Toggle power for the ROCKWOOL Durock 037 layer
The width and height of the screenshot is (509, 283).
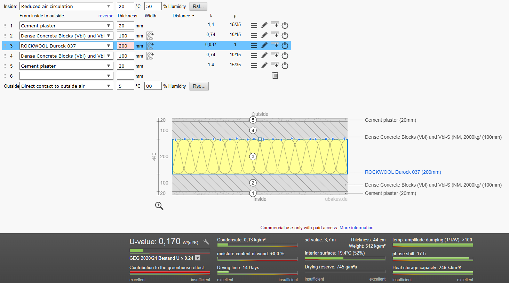(285, 45)
